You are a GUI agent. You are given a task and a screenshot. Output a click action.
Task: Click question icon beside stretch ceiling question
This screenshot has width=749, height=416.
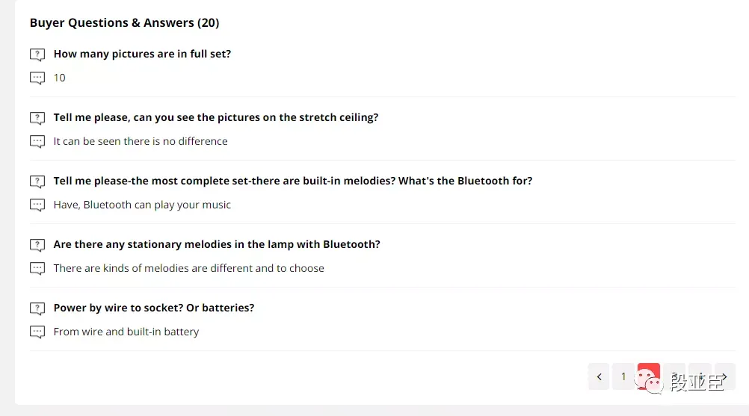point(37,118)
